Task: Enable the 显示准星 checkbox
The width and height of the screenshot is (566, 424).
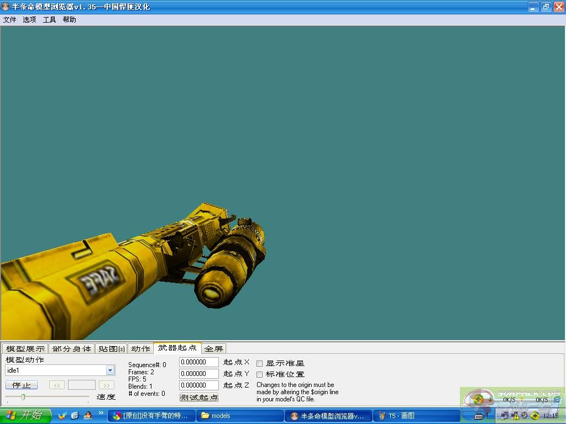Action: point(260,363)
